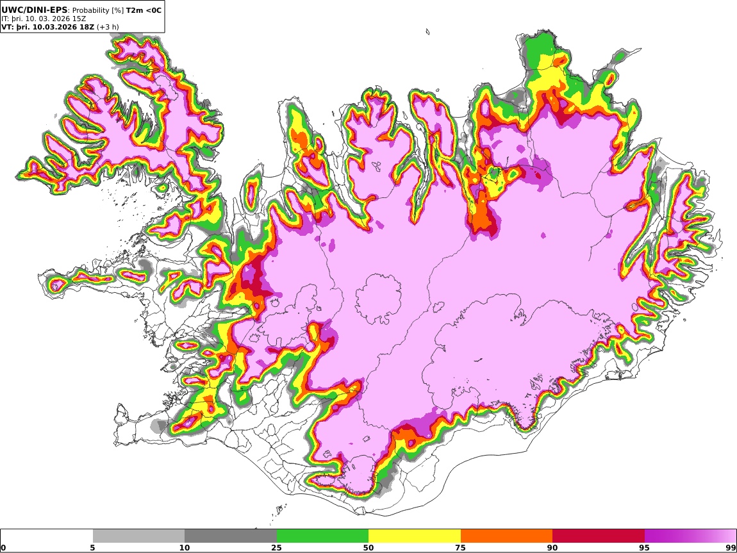Click the legend tick label '99'

click(731, 548)
